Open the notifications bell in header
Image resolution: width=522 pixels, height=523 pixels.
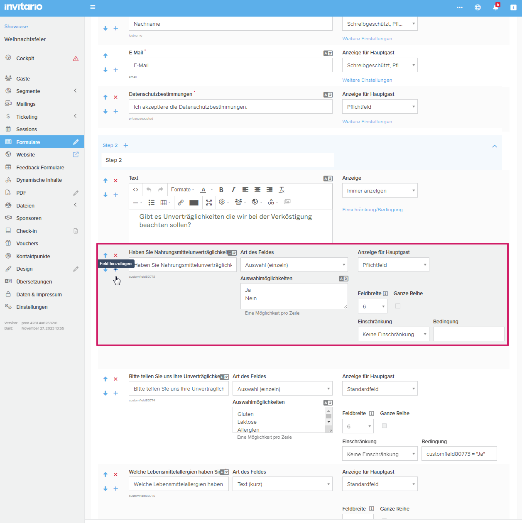495,7
